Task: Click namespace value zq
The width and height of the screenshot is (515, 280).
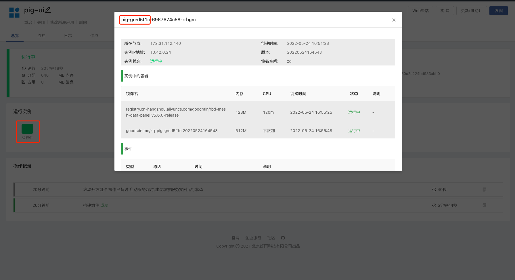Action: tap(289, 61)
